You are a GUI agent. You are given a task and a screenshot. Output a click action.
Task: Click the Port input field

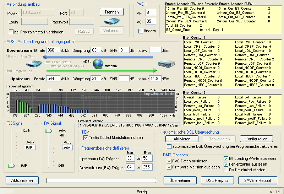76,12
